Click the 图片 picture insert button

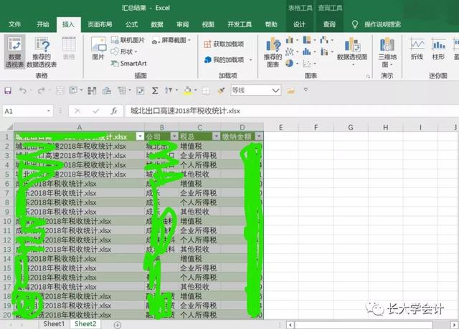pos(98,48)
